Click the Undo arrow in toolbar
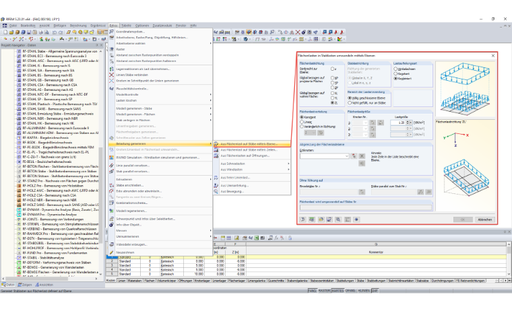The image size is (512, 309). (x=55, y=32)
